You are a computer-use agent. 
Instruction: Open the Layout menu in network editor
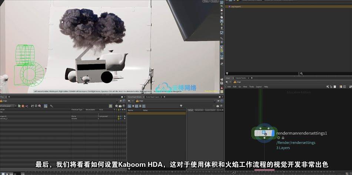259,87
